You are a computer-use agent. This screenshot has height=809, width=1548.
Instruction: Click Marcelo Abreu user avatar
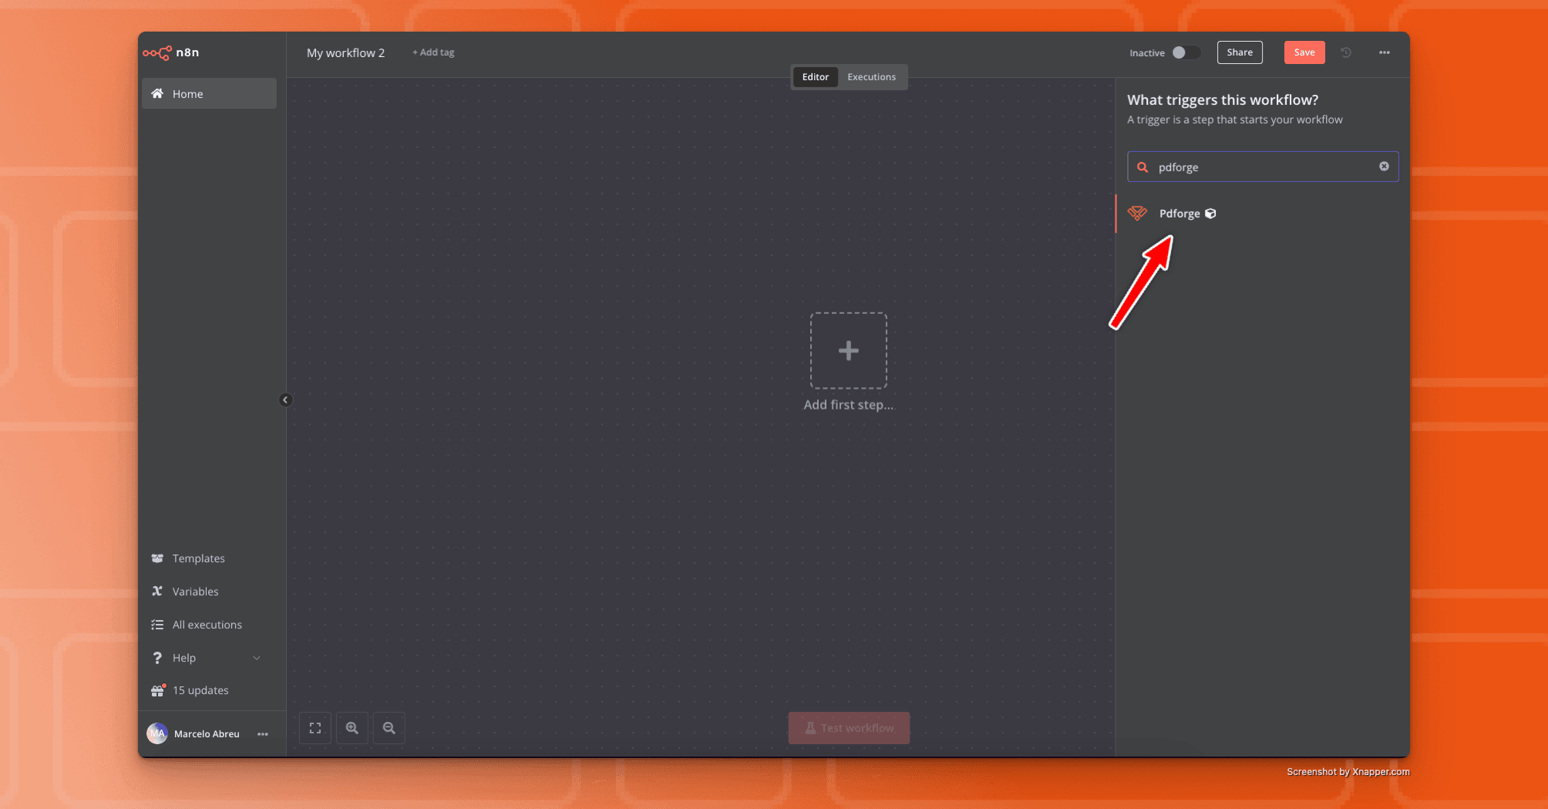(157, 733)
